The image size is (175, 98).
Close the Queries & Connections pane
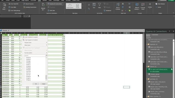tap(173, 31)
